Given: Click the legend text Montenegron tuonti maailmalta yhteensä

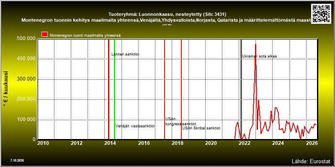Looking at the screenshot, I should point(85,35).
